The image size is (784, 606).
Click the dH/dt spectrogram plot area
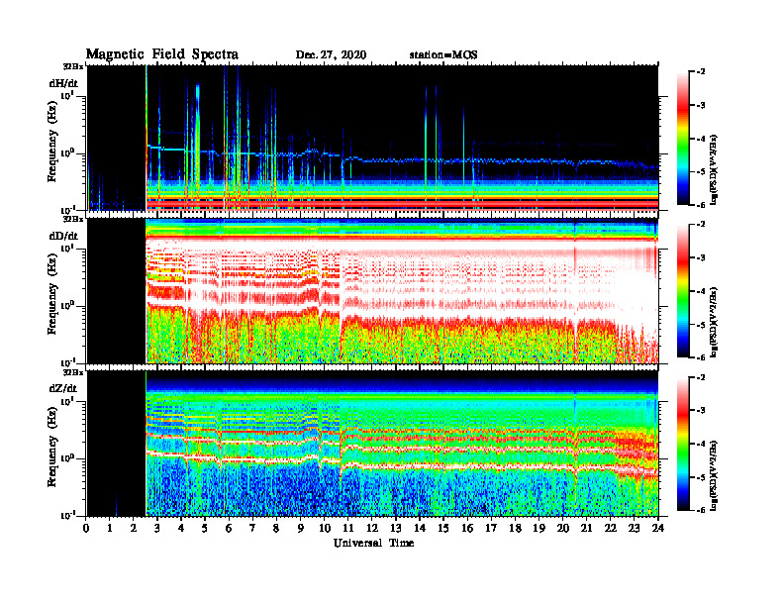372,138
